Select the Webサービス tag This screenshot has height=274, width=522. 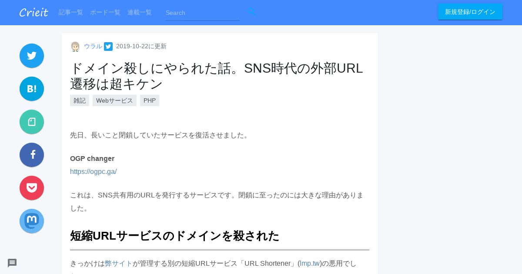[x=114, y=100]
